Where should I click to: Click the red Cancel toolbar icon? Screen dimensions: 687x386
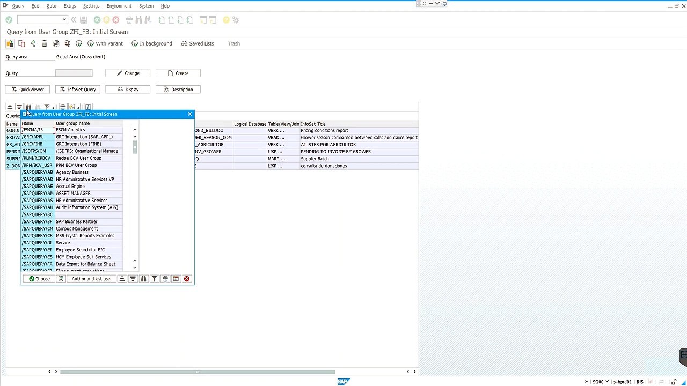click(115, 20)
